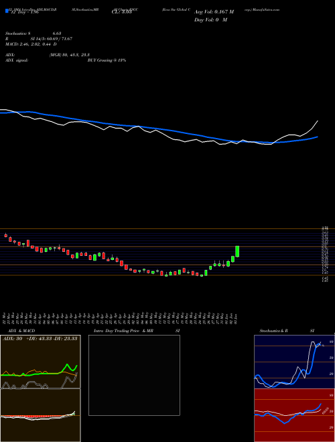Click the Stochastics: 8 reading

tap(18, 33)
